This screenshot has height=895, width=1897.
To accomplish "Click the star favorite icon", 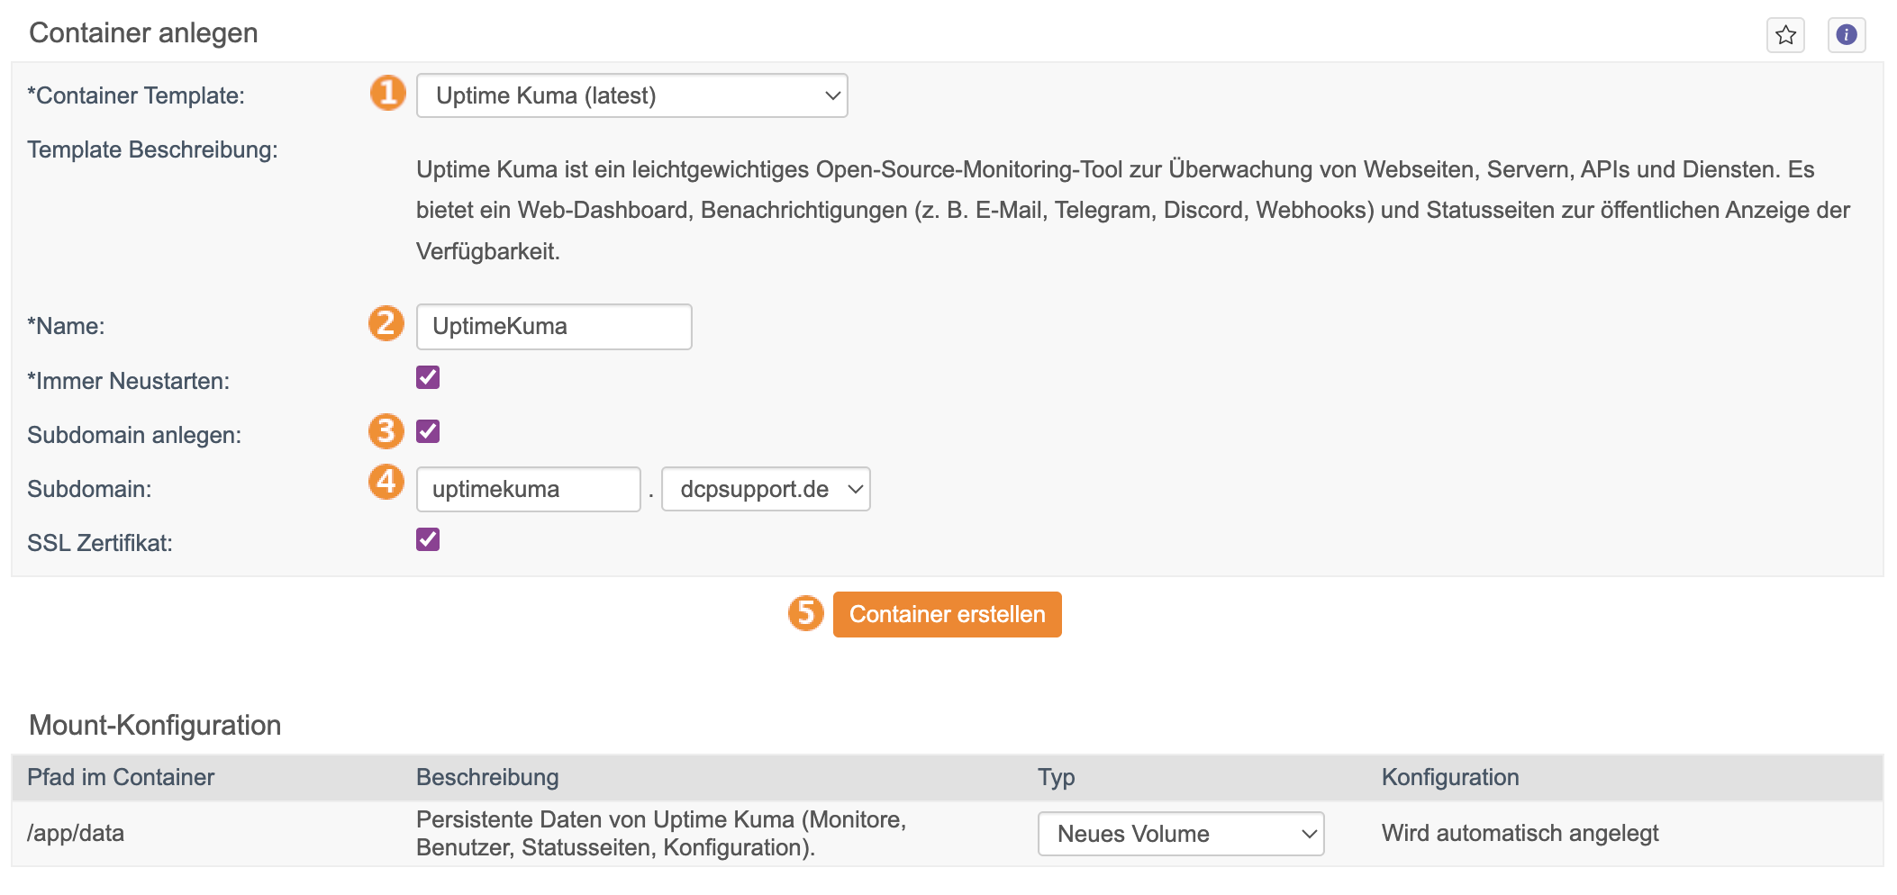I will tap(1785, 35).
